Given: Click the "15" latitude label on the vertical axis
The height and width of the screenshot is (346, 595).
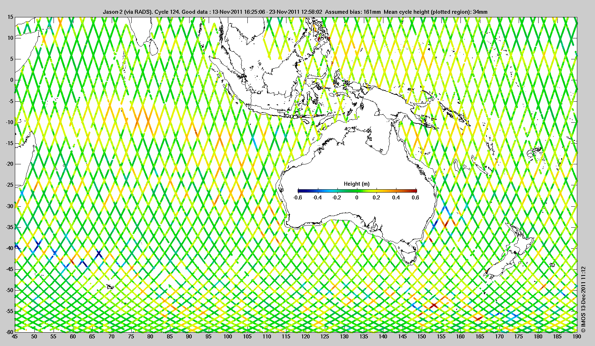Looking at the screenshot, I should [10, 17].
